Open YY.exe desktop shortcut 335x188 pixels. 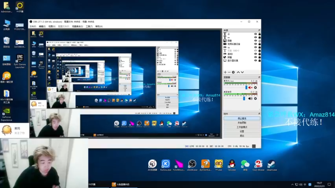(219, 165)
